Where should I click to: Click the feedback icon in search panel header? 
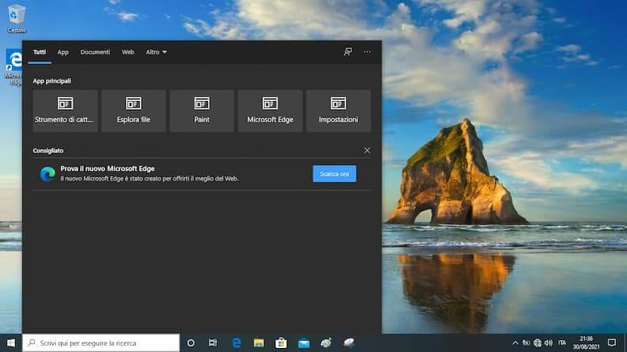pyautogui.click(x=348, y=52)
